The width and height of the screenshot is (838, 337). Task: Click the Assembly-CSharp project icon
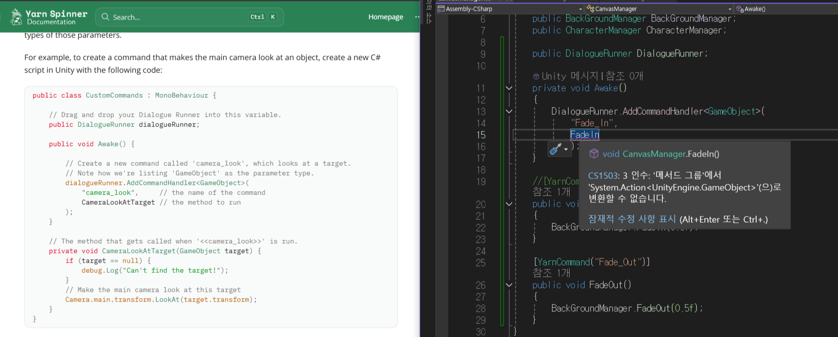tap(441, 9)
